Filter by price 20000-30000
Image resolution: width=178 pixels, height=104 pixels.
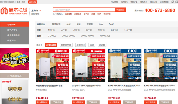pos(69,36)
